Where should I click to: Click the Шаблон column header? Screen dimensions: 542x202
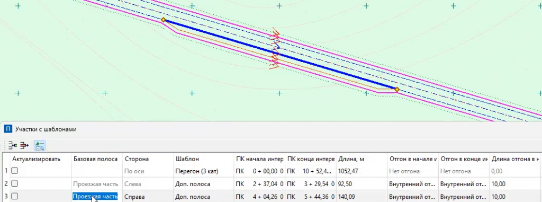click(x=203, y=159)
